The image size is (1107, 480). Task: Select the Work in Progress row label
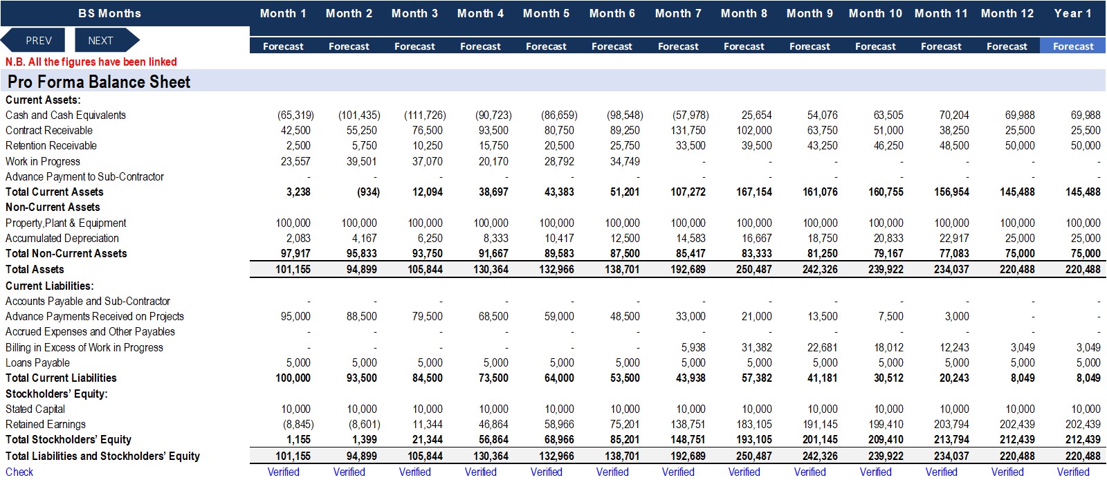[x=43, y=161]
